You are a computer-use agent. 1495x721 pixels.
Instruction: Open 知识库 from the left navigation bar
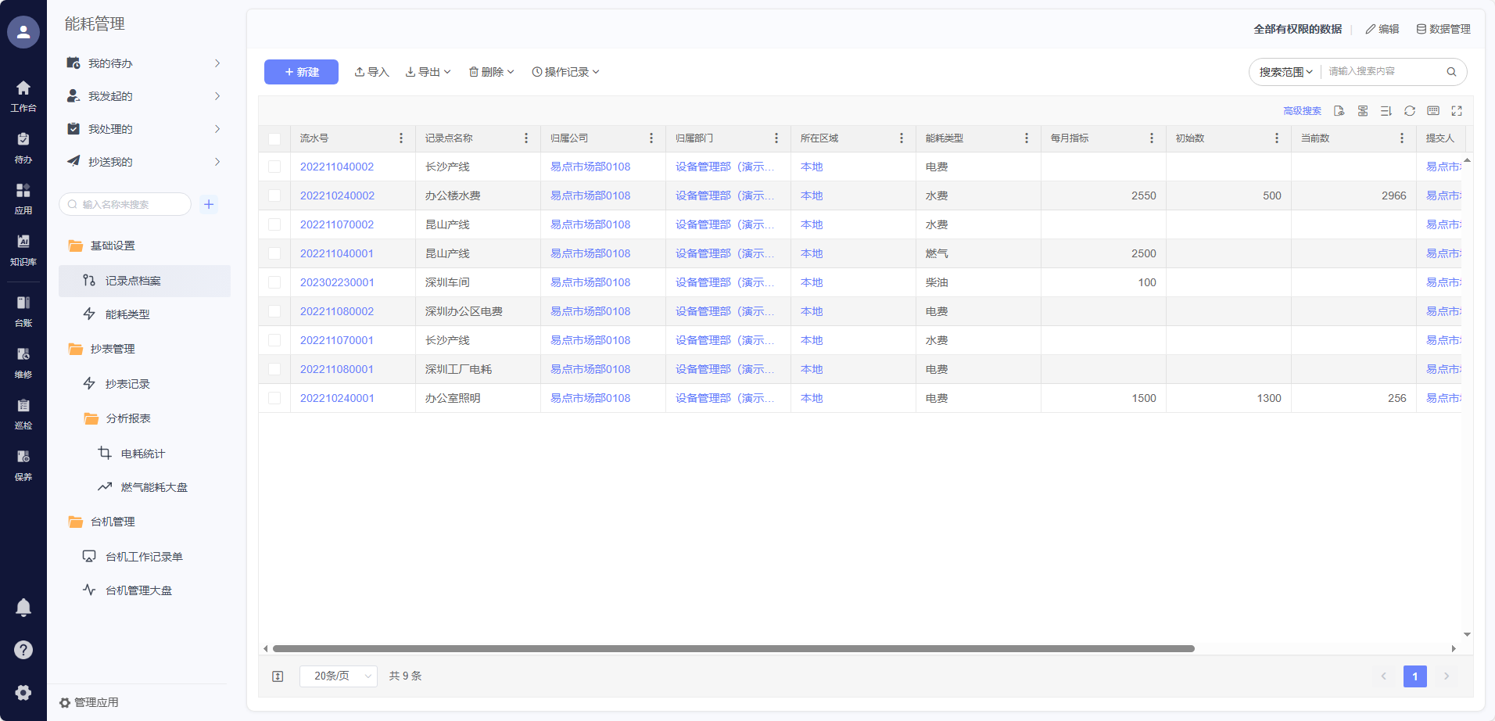point(23,249)
